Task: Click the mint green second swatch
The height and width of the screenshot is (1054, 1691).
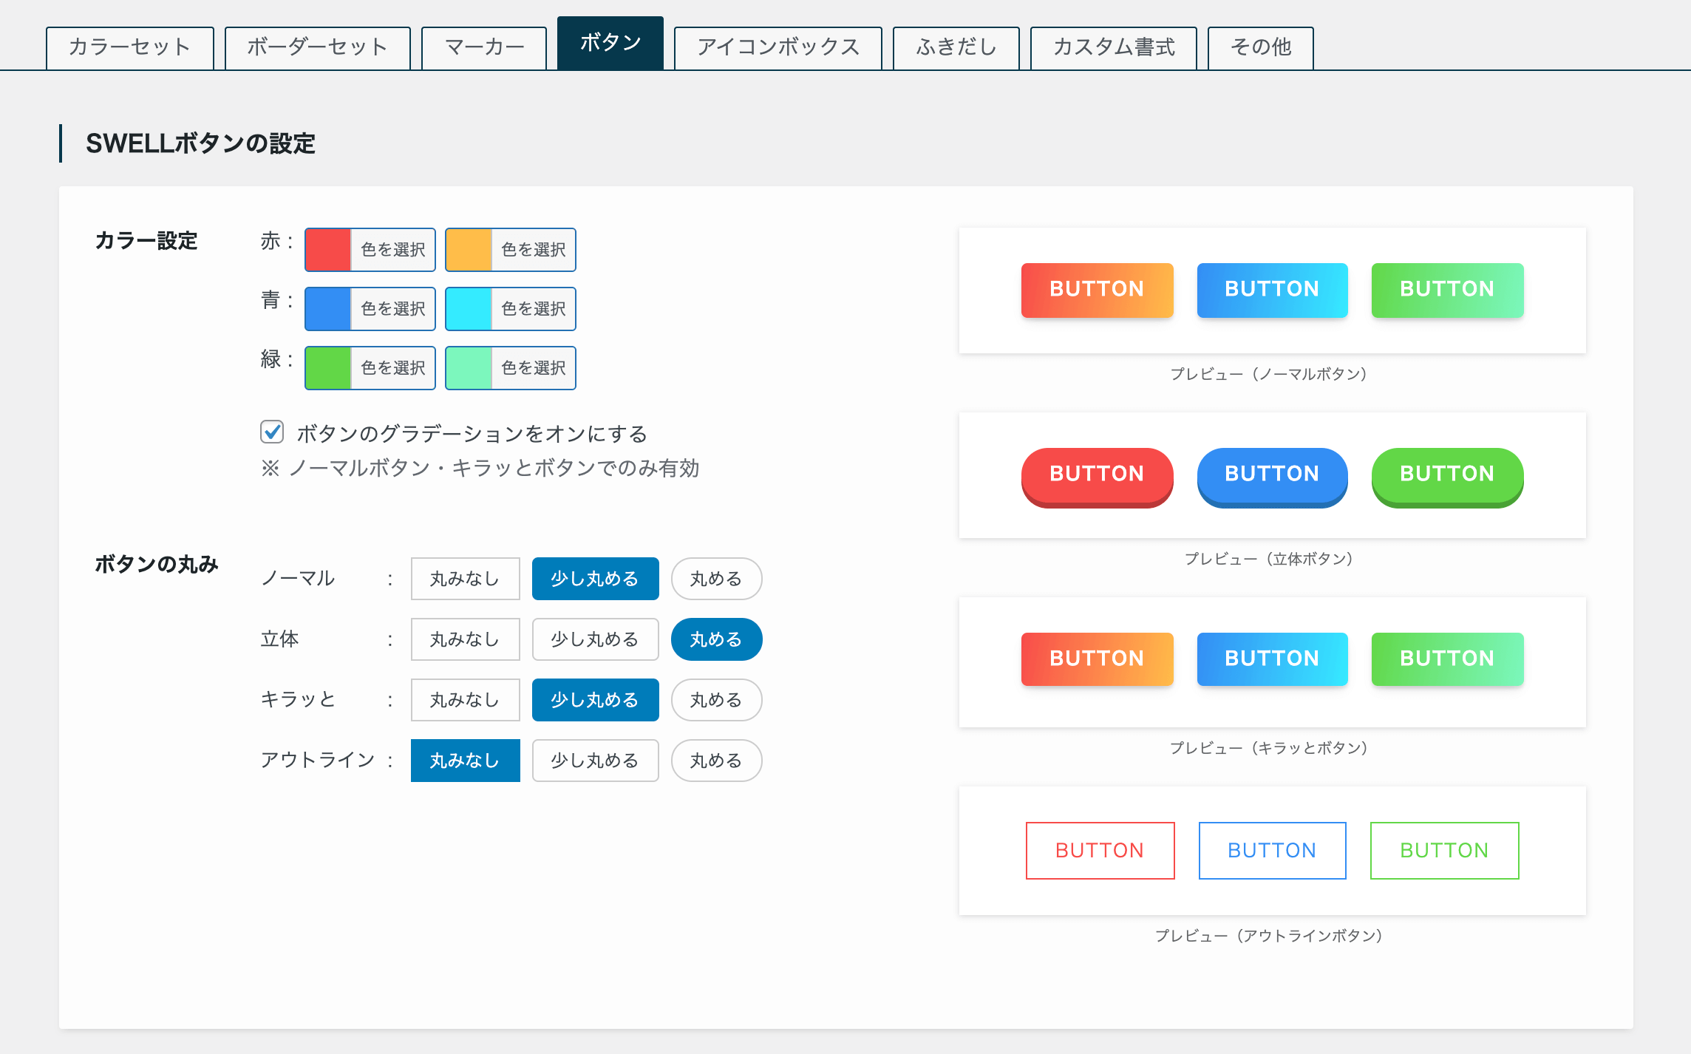Action: tap(469, 368)
